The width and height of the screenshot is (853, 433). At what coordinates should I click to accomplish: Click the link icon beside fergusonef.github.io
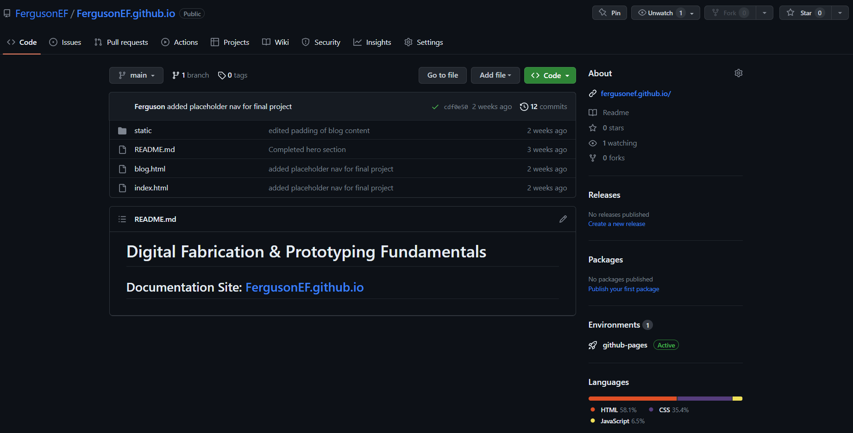pos(593,94)
